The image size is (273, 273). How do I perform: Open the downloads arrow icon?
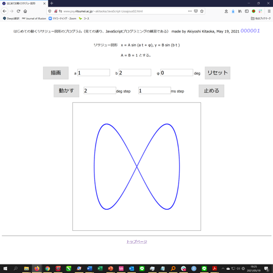tap(233, 11)
